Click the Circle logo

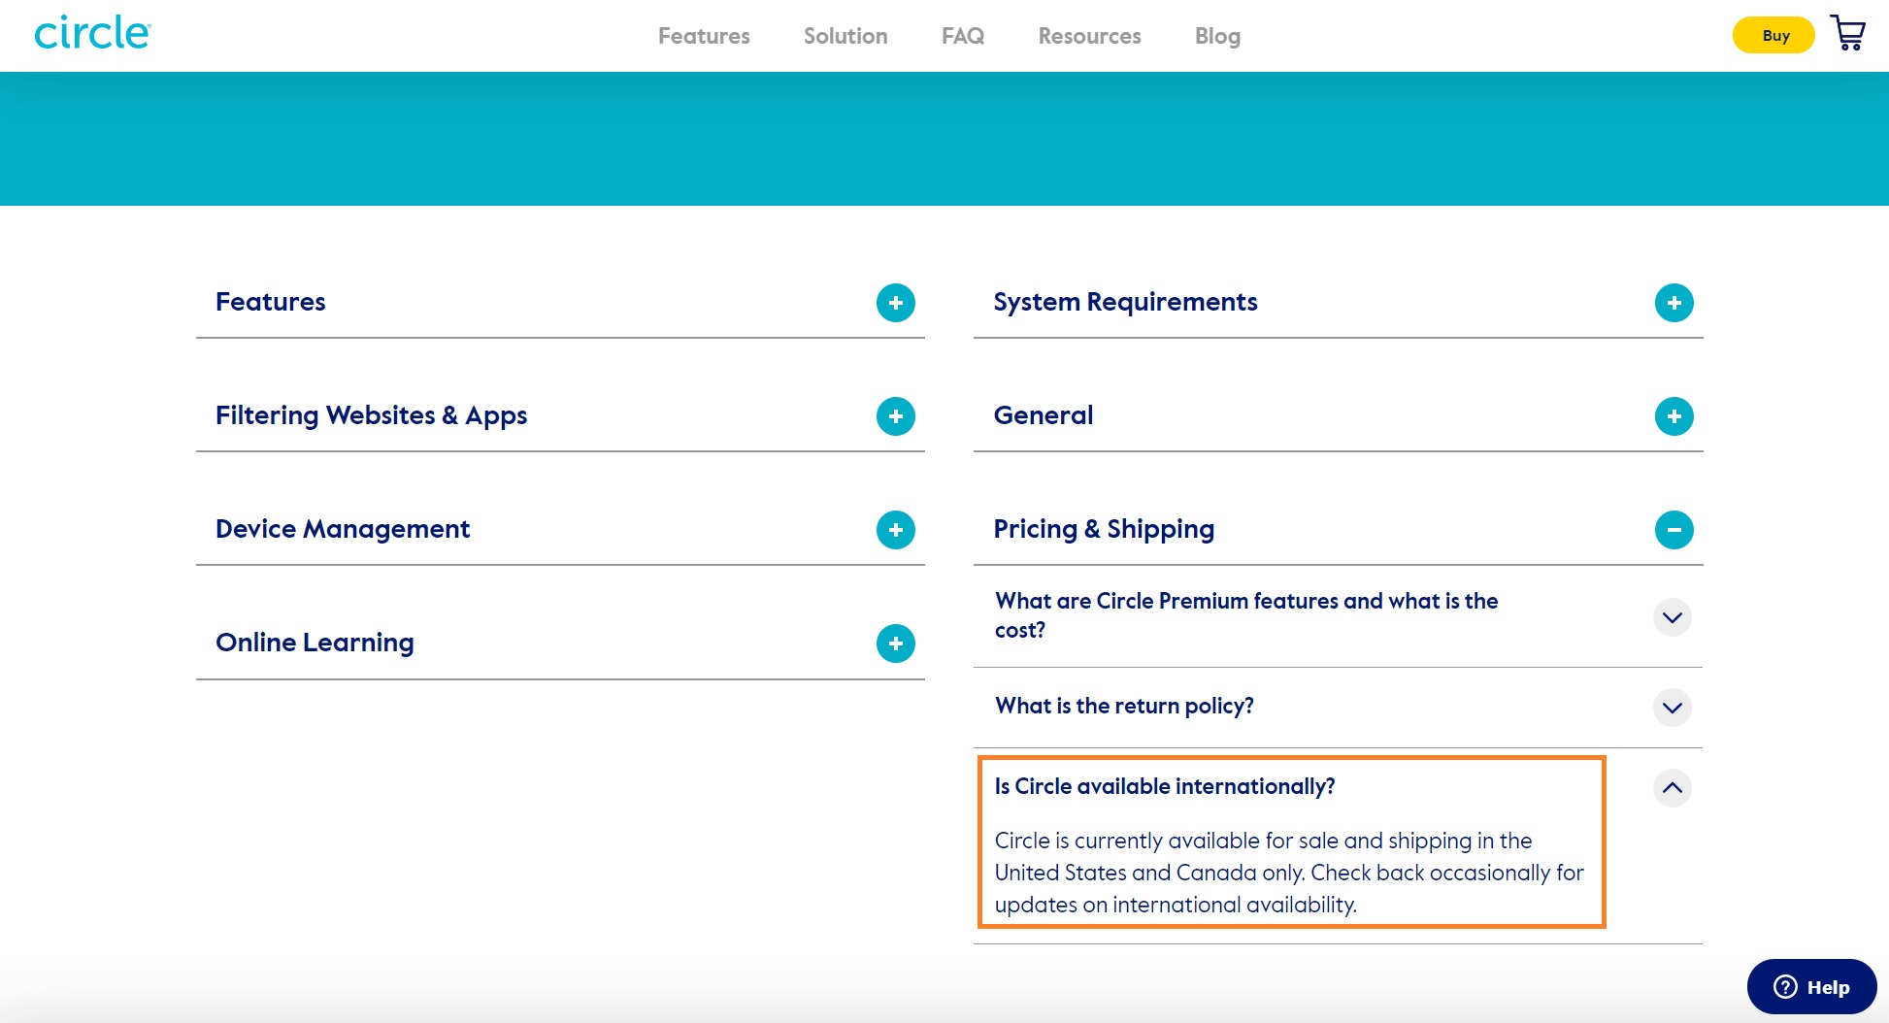[93, 33]
